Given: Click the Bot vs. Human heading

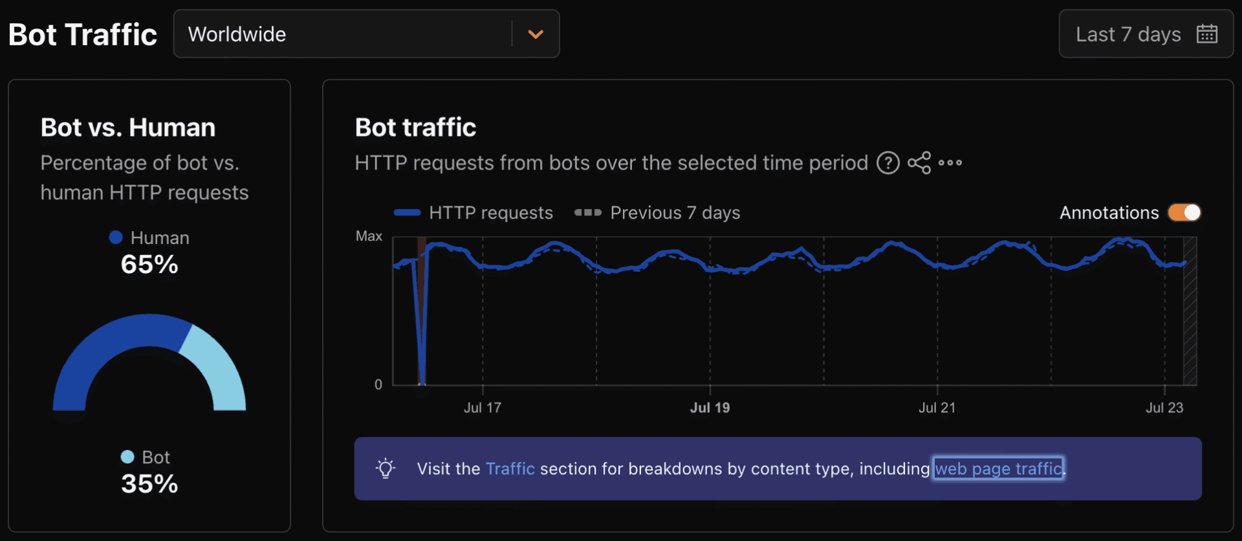Looking at the screenshot, I should pos(128,127).
